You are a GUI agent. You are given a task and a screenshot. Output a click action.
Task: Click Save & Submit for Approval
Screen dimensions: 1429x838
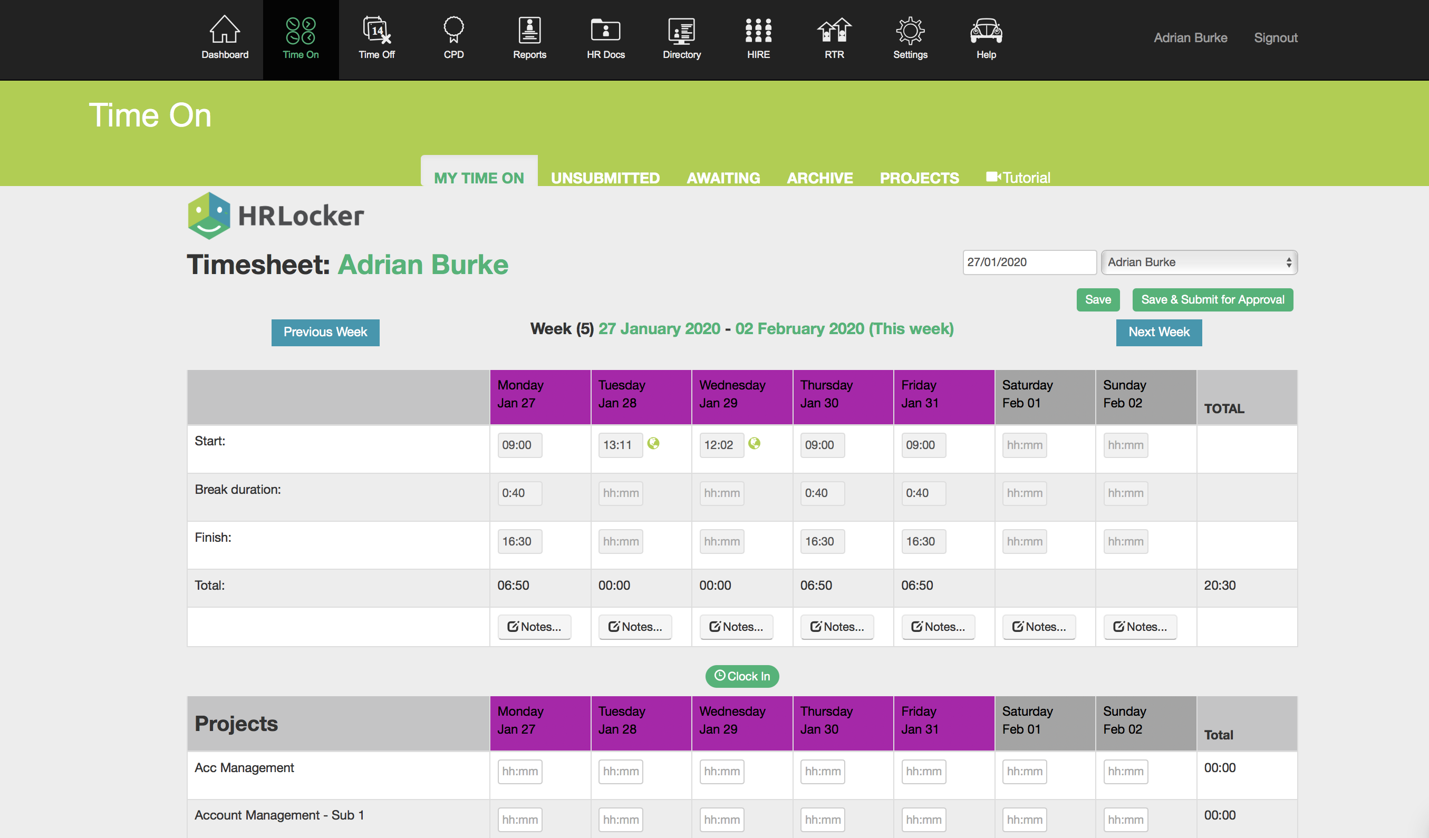[x=1212, y=300]
